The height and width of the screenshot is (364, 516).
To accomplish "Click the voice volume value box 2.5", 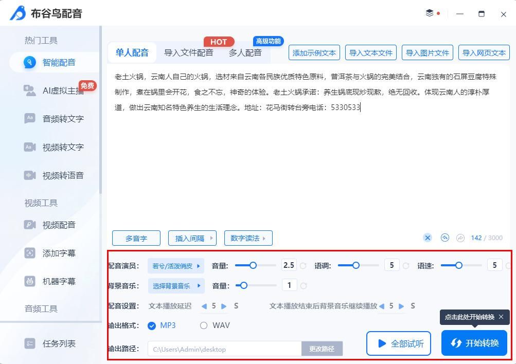I will coord(289,265).
